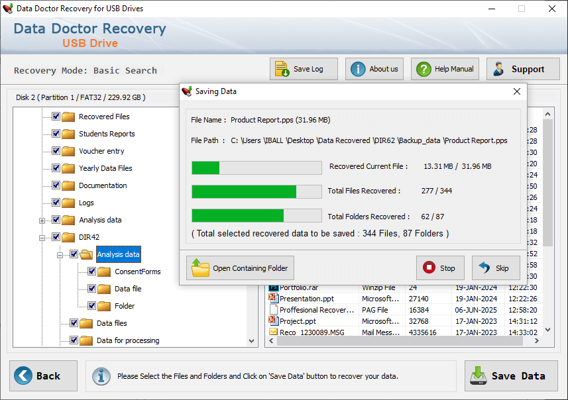568x400 pixels.
Task: Select the highlighted Analysis data tree item
Action: pyautogui.click(x=119, y=254)
